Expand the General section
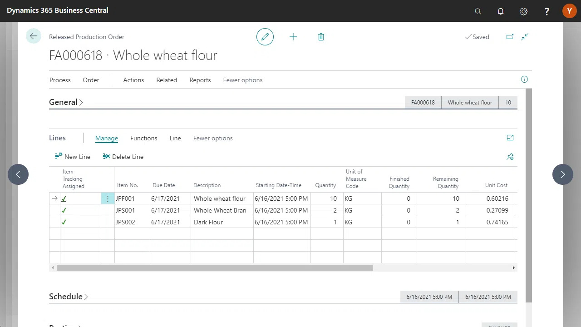The image size is (581, 327). [66, 102]
